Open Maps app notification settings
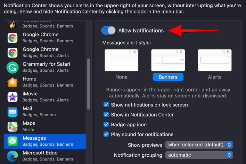 point(45,126)
